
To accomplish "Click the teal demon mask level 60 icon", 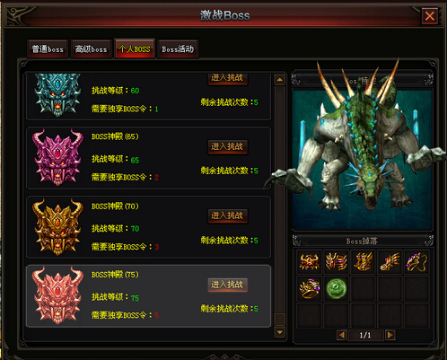I will 57,95.
